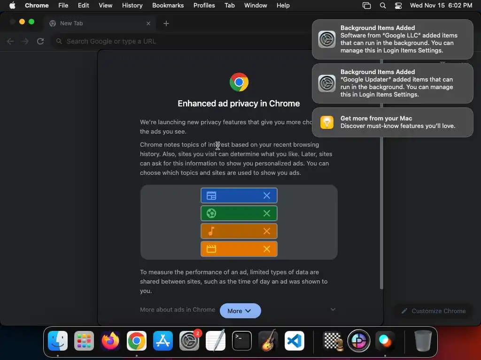Open the Trash in the dock
The height and width of the screenshot is (360, 481).
423,341
